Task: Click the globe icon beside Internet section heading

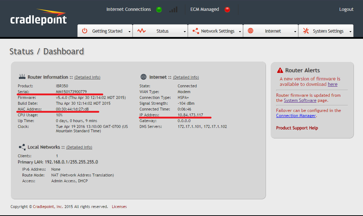Action: tap(144, 77)
